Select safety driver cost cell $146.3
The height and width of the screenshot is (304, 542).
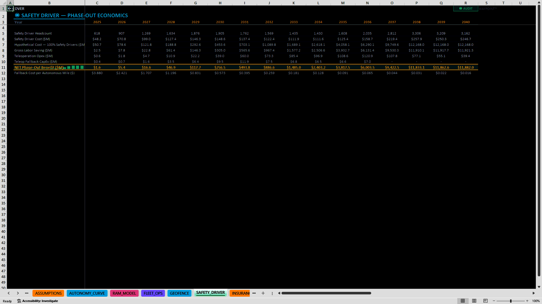click(195, 39)
